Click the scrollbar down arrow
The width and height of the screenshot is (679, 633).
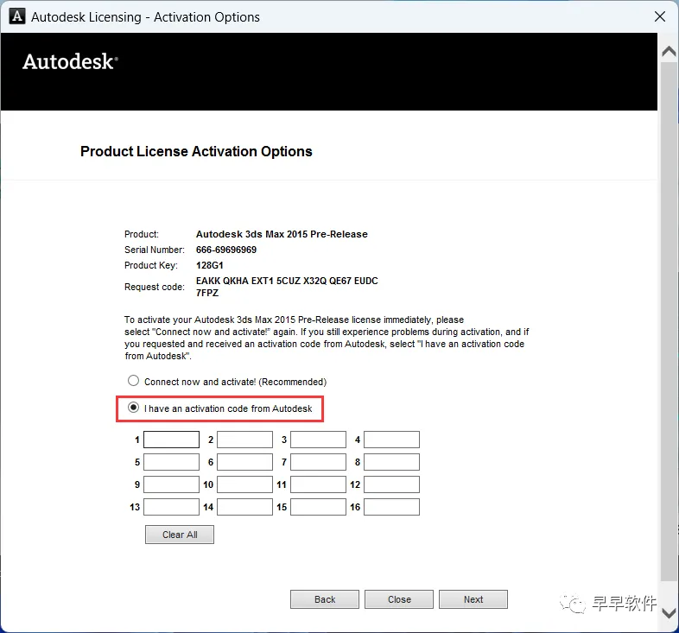coord(669,613)
